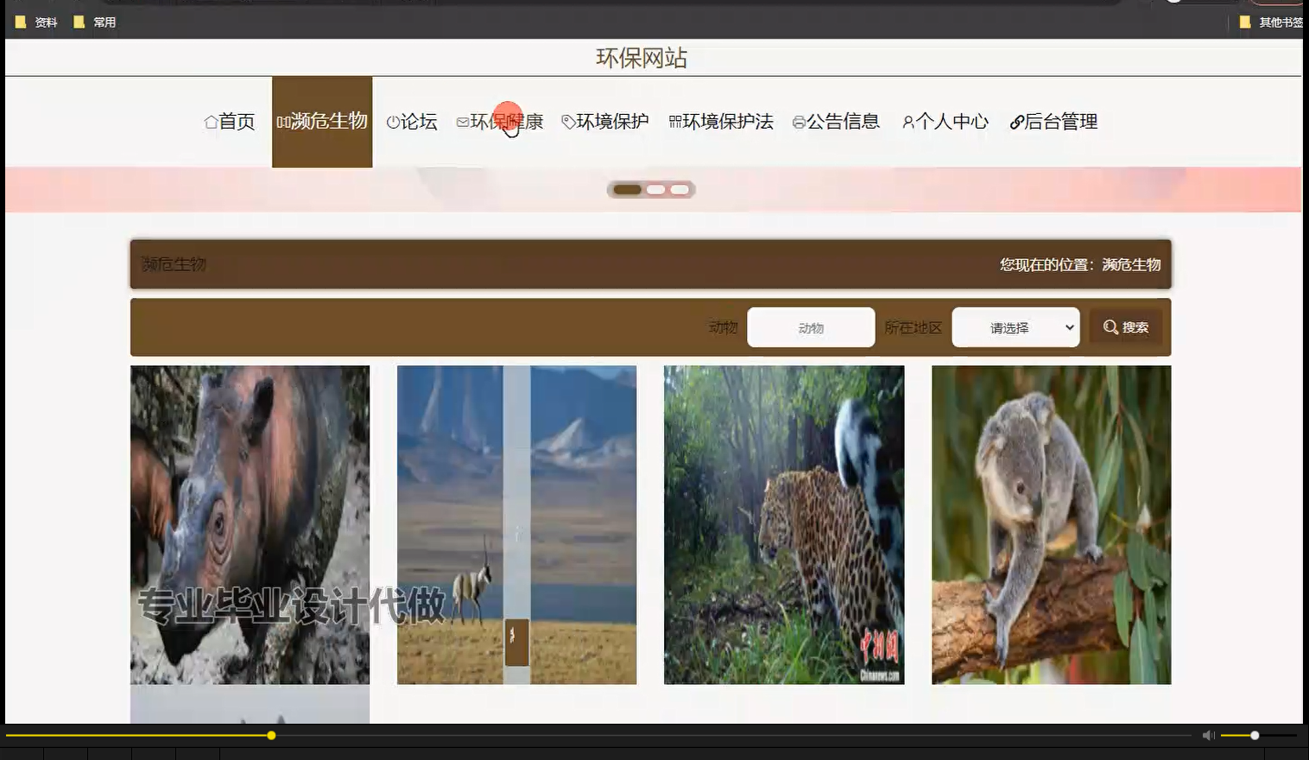Open the 个人中心 menu item

(945, 122)
